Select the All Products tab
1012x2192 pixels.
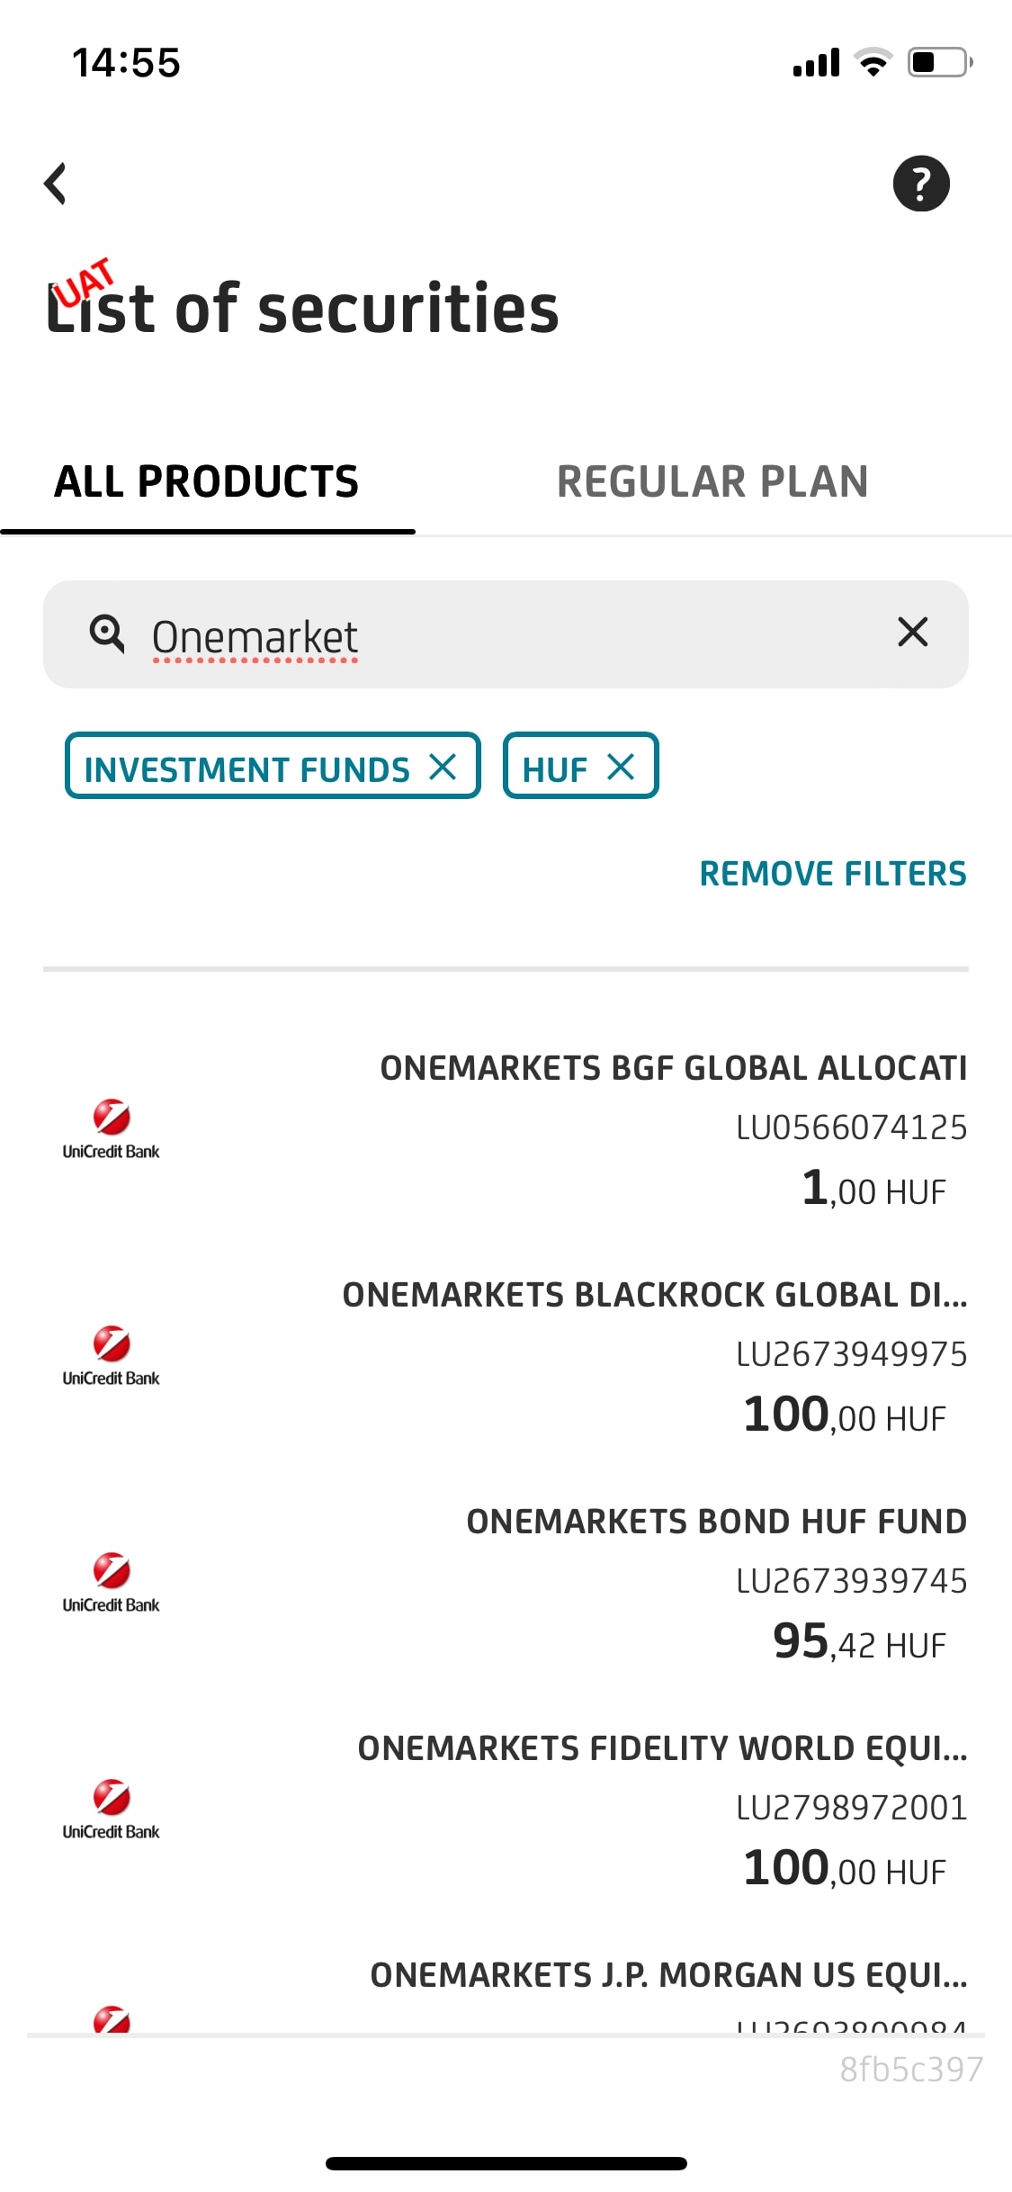207,482
